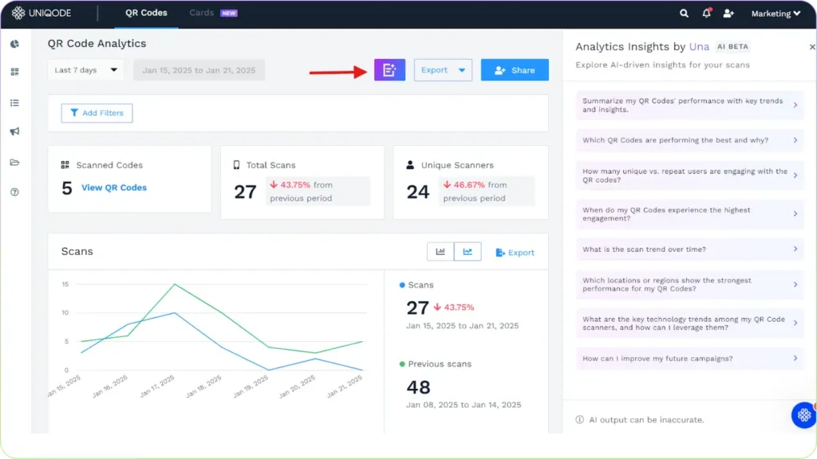Open the Last 7 days dropdown
817x459 pixels.
point(85,70)
